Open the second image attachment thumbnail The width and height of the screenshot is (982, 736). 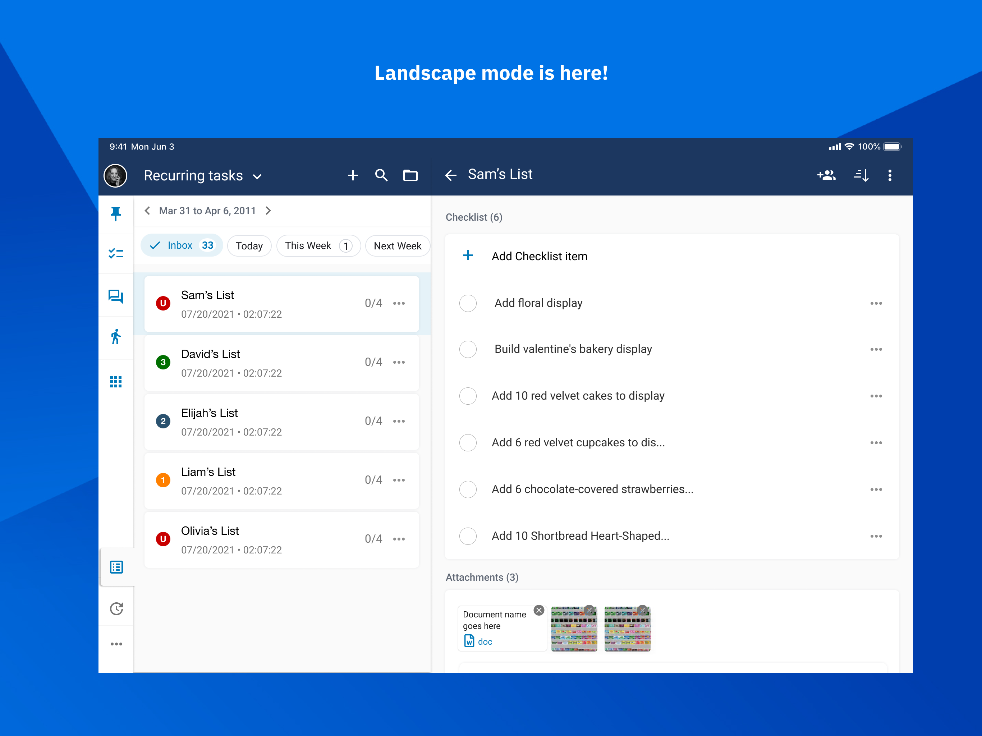pyautogui.click(x=627, y=629)
